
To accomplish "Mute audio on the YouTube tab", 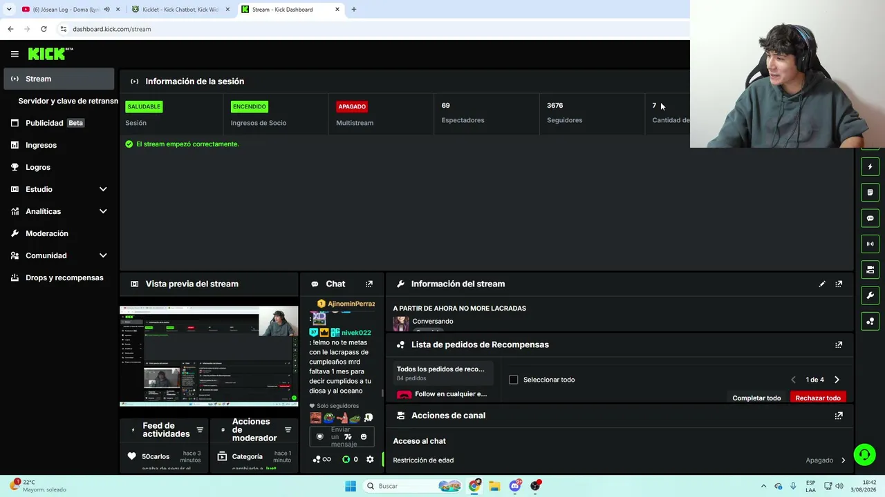I will click(106, 10).
